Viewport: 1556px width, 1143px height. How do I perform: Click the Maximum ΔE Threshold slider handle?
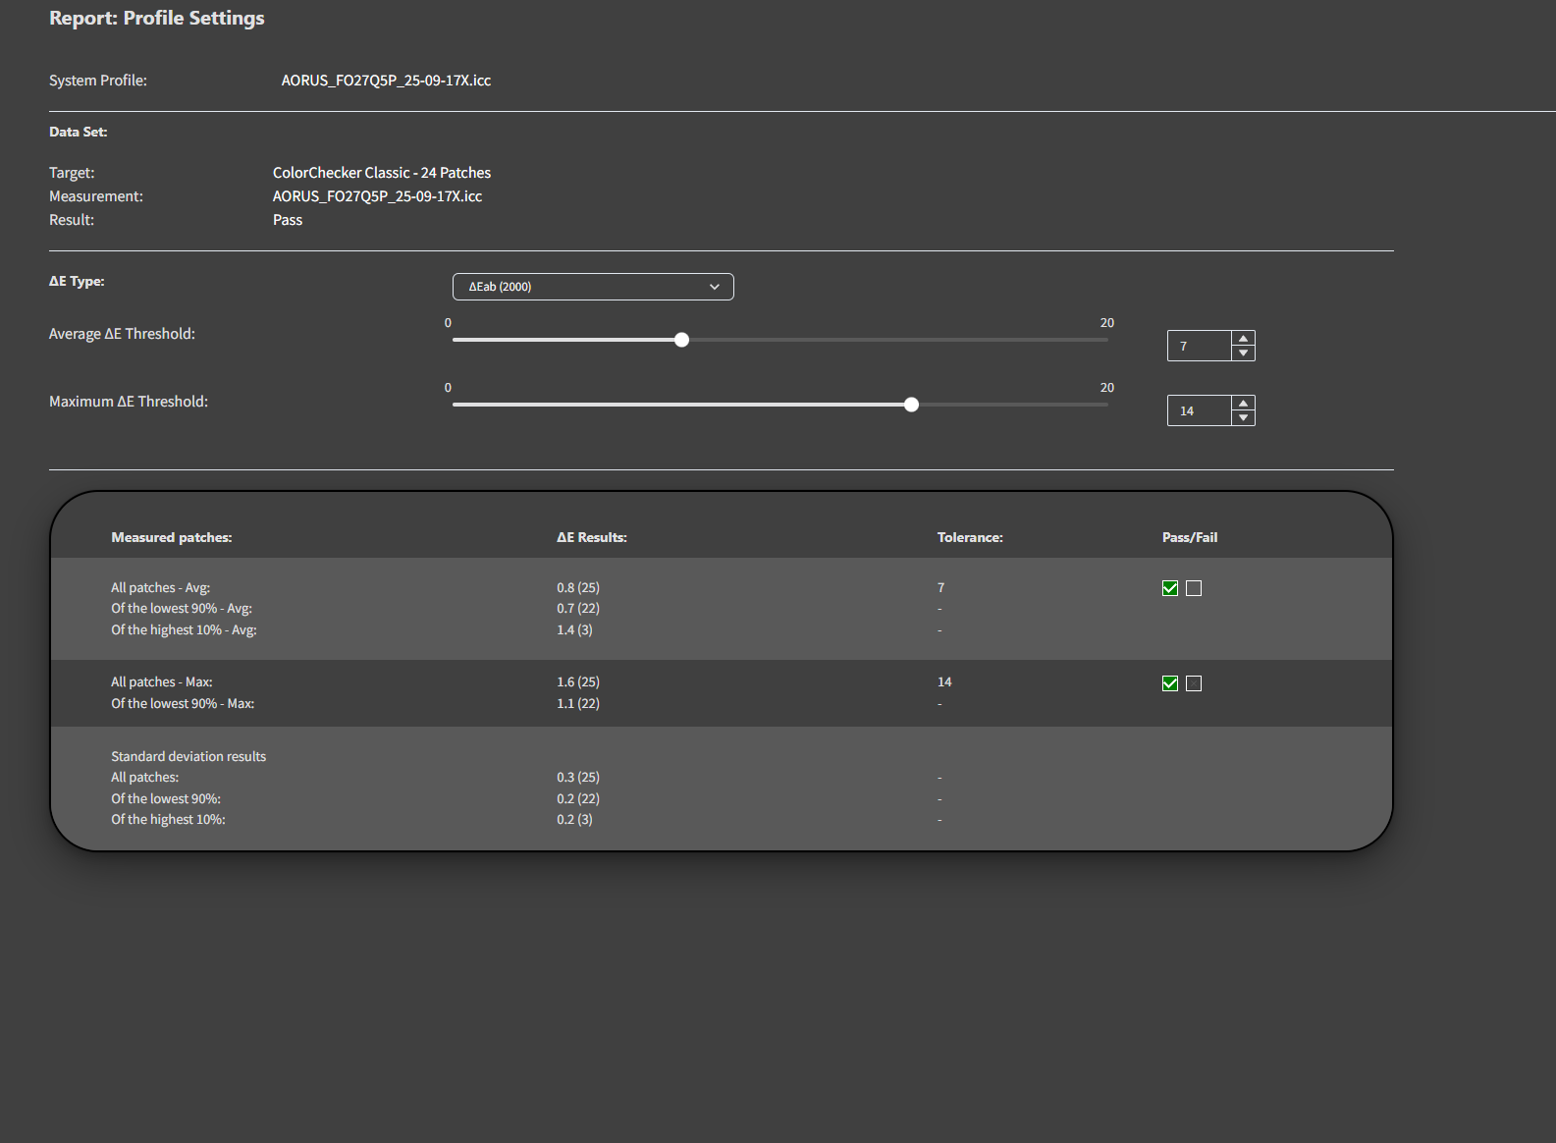click(x=911, y=405)
